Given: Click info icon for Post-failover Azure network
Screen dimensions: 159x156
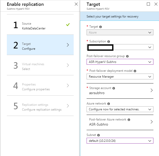Looking at the screenshot, I should (129, 119).
